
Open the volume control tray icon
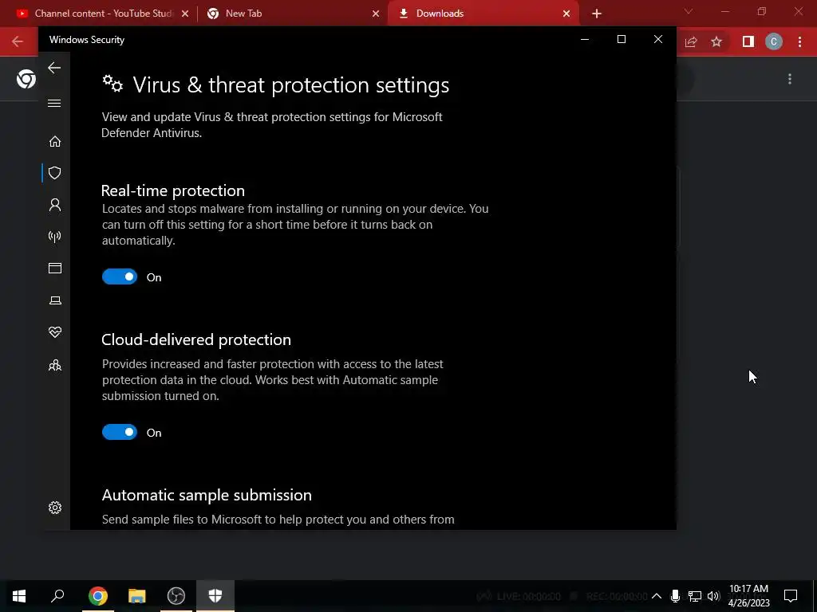(x=713, y=596)
